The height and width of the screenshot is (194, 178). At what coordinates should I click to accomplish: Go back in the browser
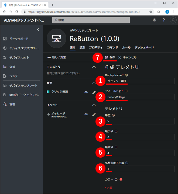click(x=5, y=12)
